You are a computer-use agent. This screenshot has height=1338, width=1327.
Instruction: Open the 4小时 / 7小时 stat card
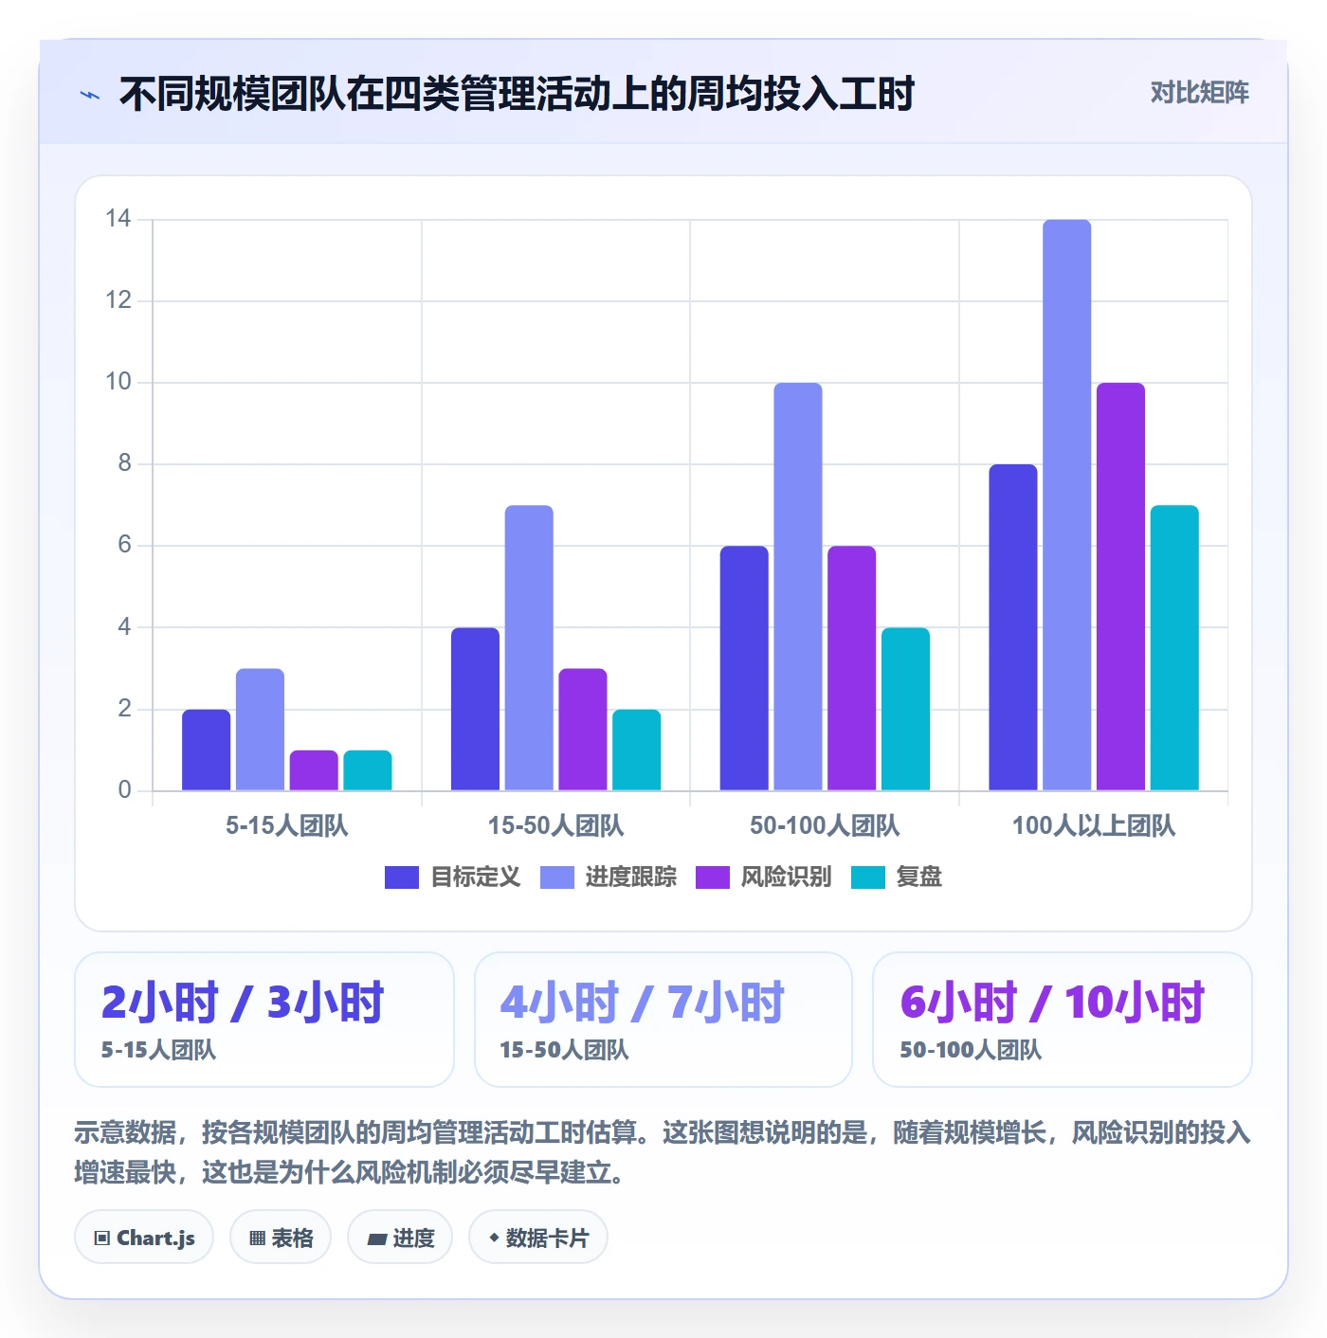663,1020
